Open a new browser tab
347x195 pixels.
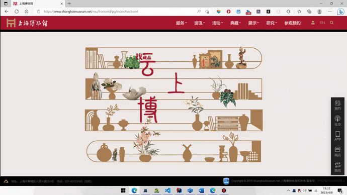[69, 4]
